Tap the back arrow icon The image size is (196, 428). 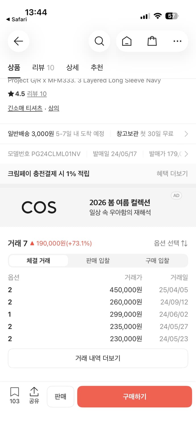coord(18,41)
